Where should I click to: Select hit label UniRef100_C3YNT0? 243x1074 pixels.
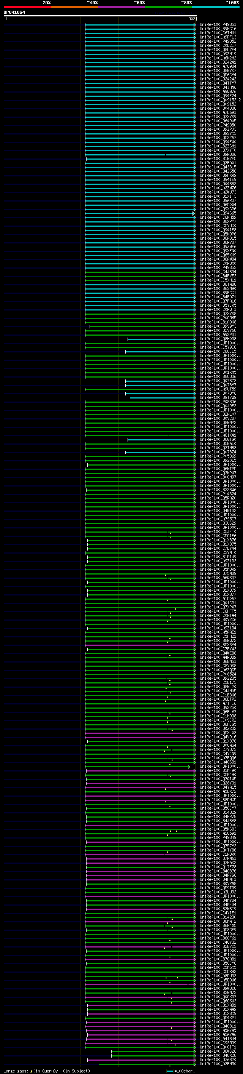pos(218,552)
